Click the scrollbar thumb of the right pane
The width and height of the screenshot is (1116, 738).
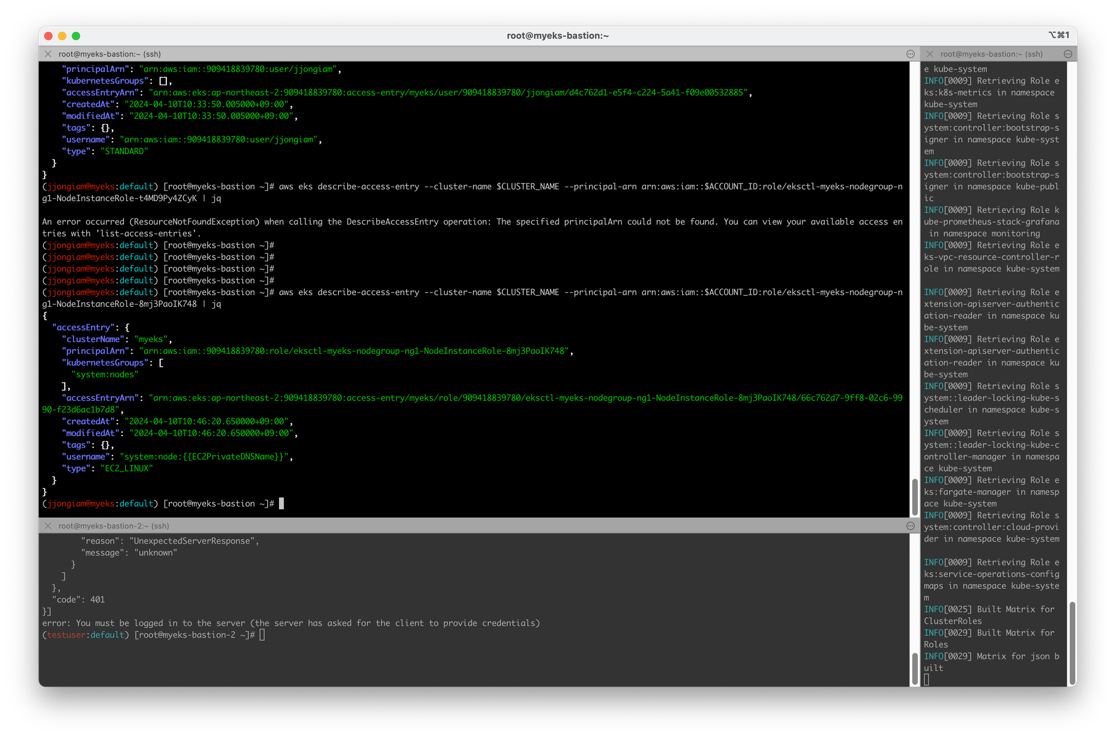(x=1072, y=643)
